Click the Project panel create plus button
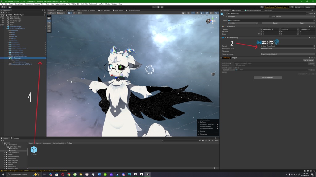This screenshot has height=177, width=316. [2, 140]
